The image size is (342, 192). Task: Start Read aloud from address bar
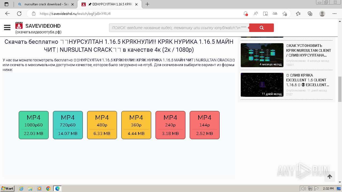pyautogui.click(x=256, y=14)
